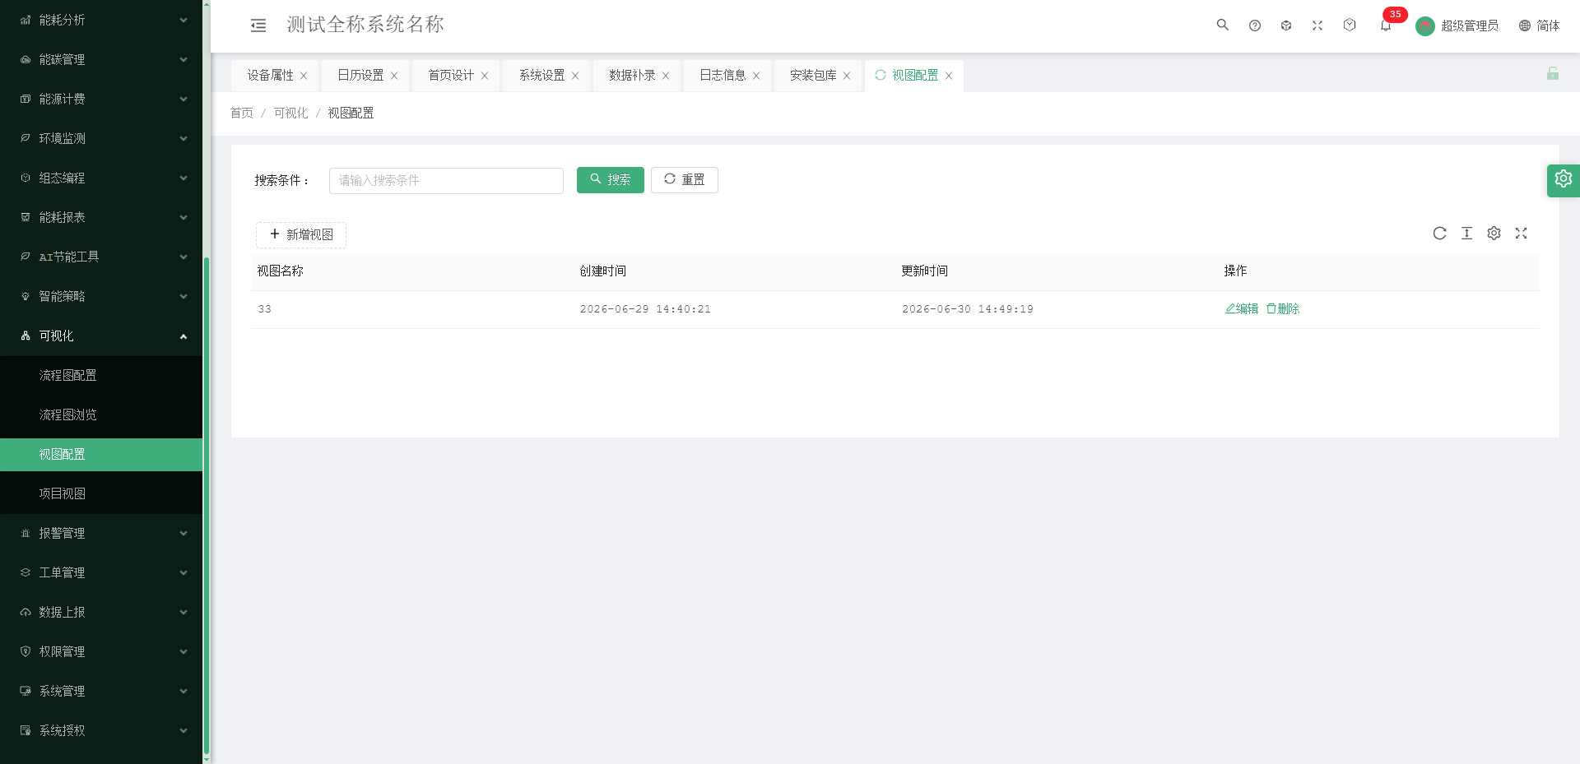Switch to the 数据补录 tab
This screenshot has height=764, width=1580.
point(632,75)
